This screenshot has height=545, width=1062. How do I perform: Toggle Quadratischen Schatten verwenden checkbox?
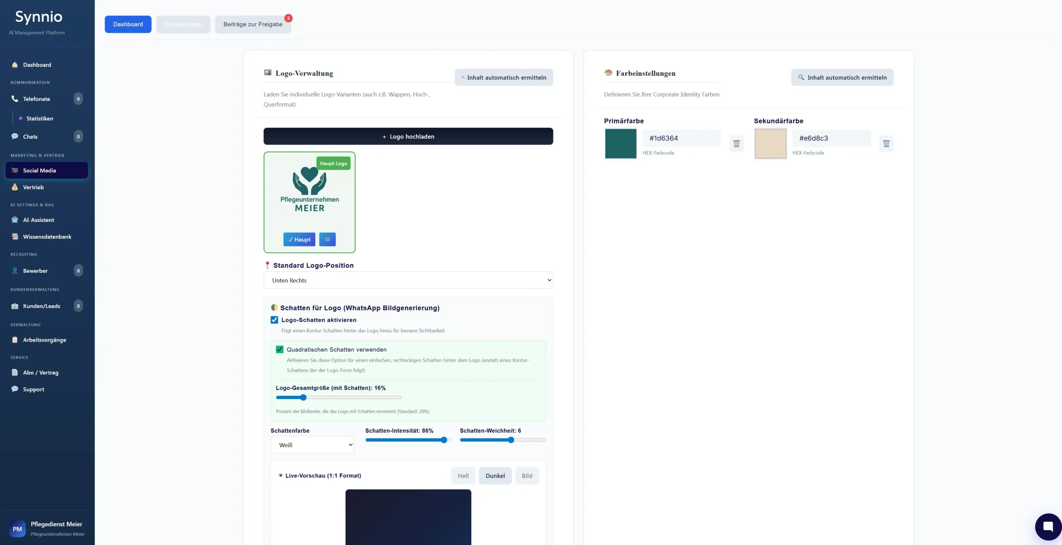[x=280, y=350]
